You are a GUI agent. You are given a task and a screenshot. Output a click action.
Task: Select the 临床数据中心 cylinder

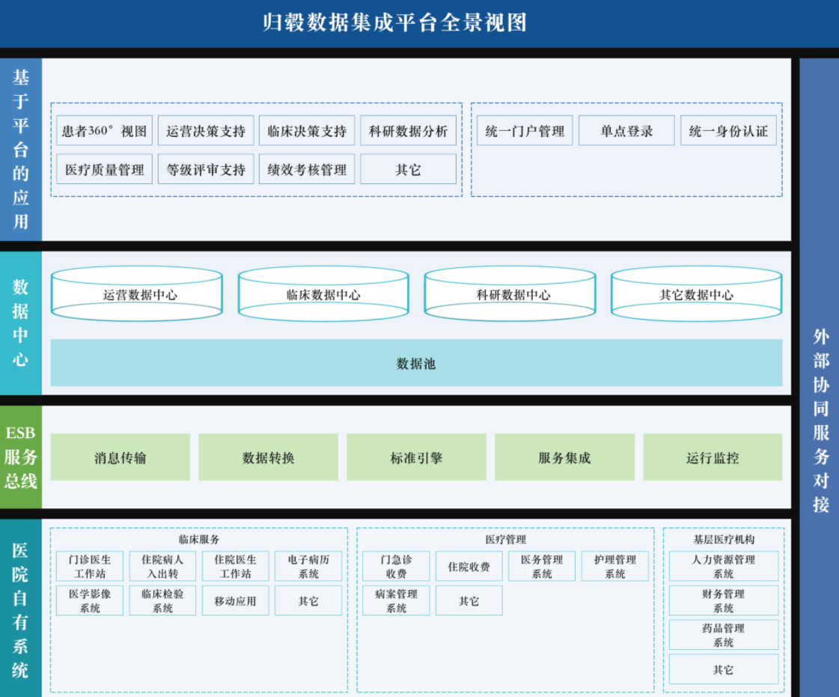coord(323,294)
